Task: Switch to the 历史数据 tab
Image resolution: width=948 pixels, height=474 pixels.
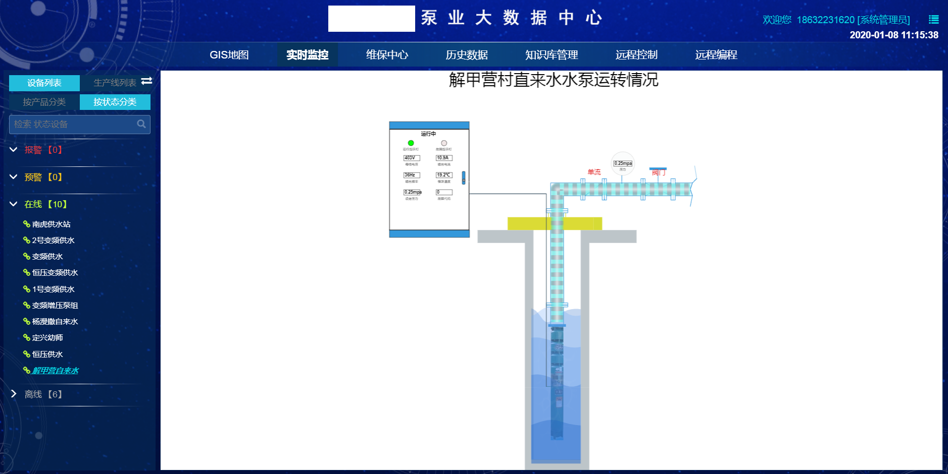Action: (x=468, y=55)
